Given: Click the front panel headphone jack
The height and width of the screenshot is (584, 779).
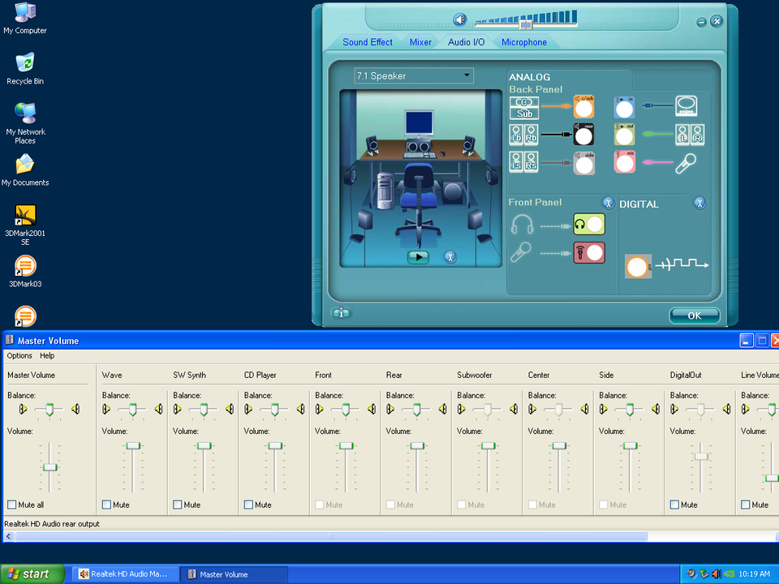Looking at the screenshot, I should (589, 225).
